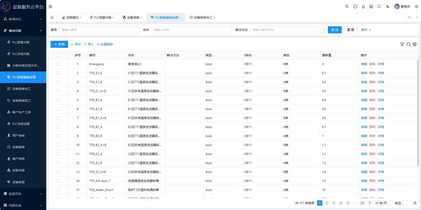Close the 设备信息 tab

(x=141, y=17)
